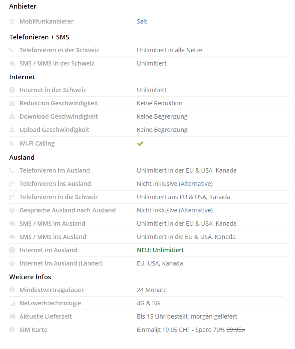This screenshot has width=295, height=349.
Task: Click the NEU: Unlimitiert roaming text
Action: pyautogui.click(x=160, y=250)
